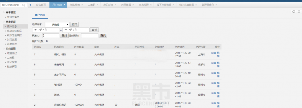Viewport: 302px width, 108px height.
Task: Switch to the 对局数据 tab
Action: click(x=126, y=5)
